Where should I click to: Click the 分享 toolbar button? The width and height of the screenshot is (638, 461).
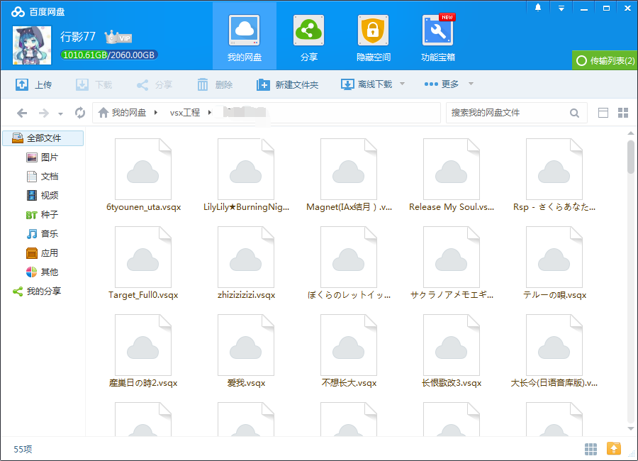click(x=155, y=84)
